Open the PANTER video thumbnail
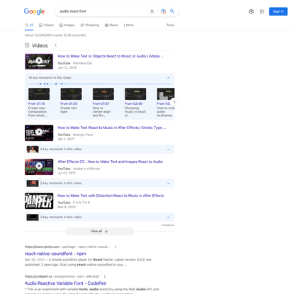Screen dimensions: 294x294 (39, 201)
